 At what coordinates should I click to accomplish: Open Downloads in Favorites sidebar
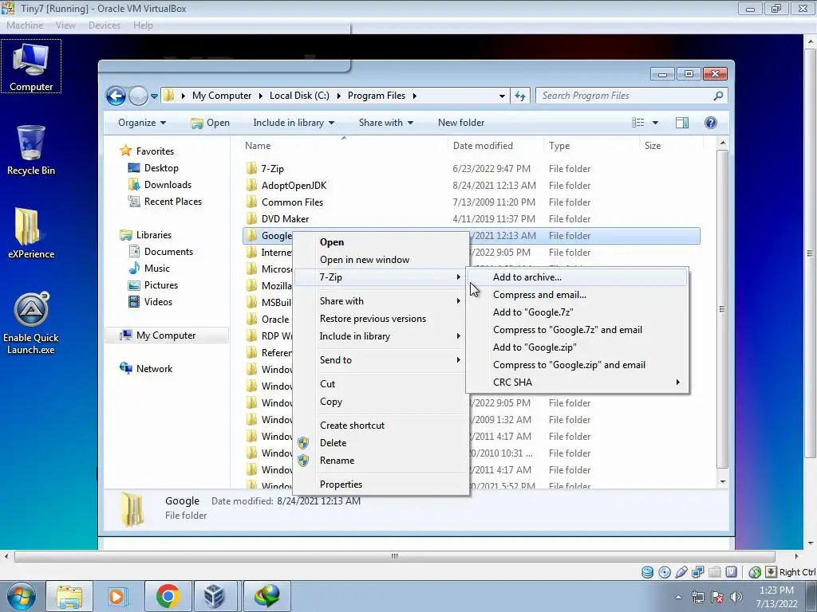coord(168,185)
